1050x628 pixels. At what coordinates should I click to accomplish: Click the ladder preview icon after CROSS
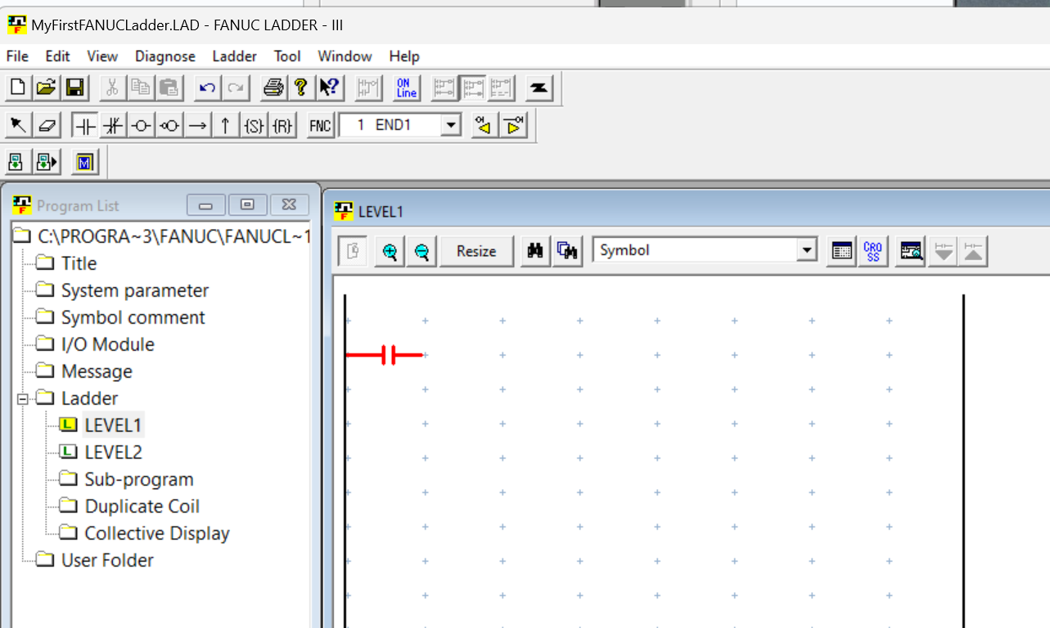point(911,251)
